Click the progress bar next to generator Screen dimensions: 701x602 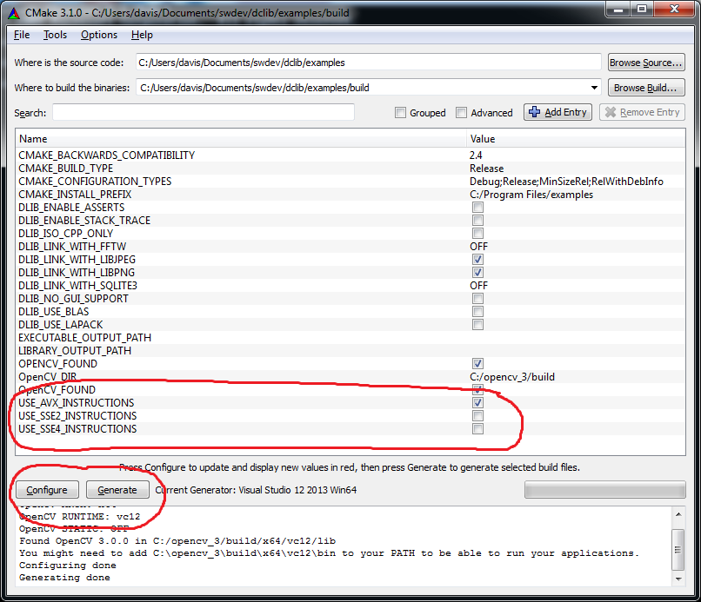click(604, 490)
